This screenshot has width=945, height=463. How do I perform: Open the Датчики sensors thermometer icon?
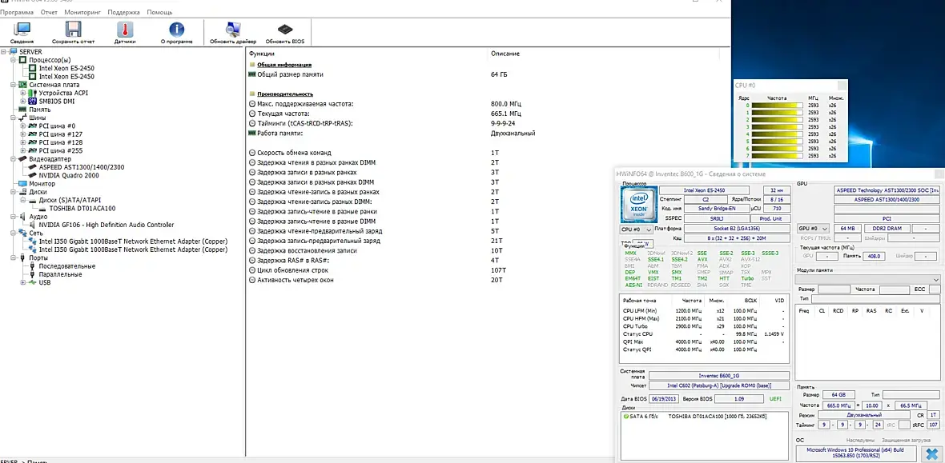(x=125, y=30)
